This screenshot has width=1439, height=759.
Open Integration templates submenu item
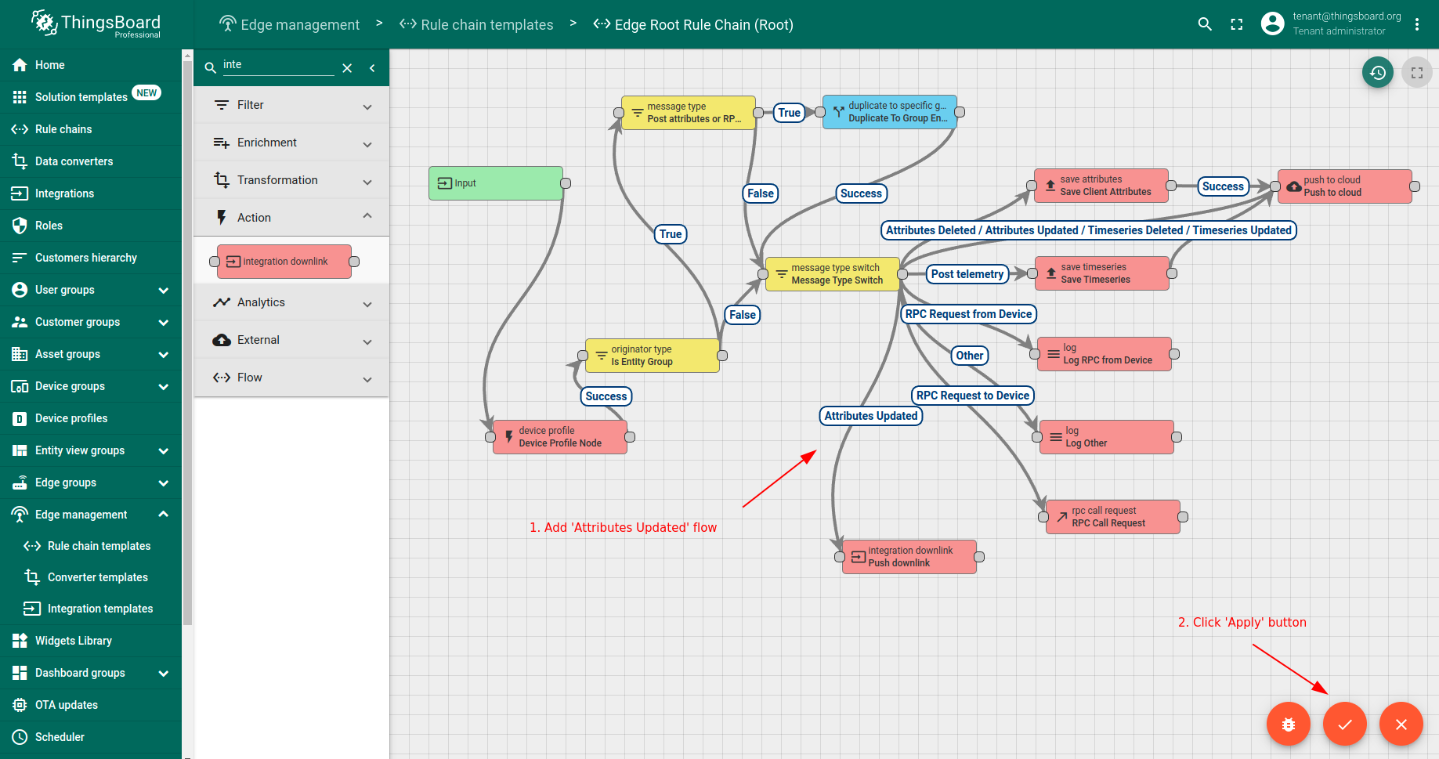pyautogui.click(x=91, y=609)
